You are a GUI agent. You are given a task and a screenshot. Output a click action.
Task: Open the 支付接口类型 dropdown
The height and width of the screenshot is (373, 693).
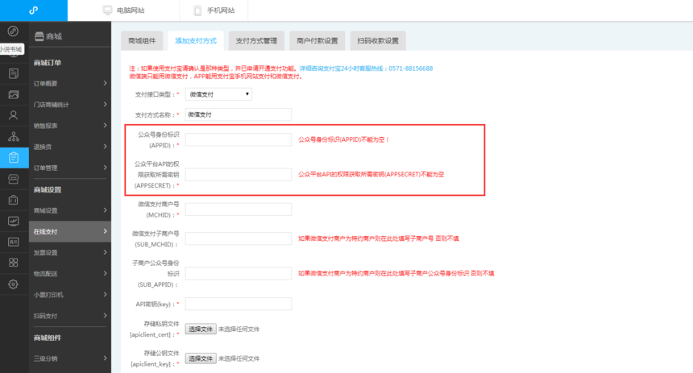[218, 94]
